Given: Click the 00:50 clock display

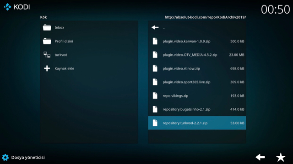Looking at the screenshot, I should [276, 9].
